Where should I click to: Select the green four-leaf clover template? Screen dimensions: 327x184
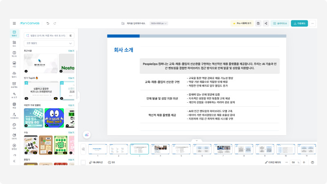[60, 145]
